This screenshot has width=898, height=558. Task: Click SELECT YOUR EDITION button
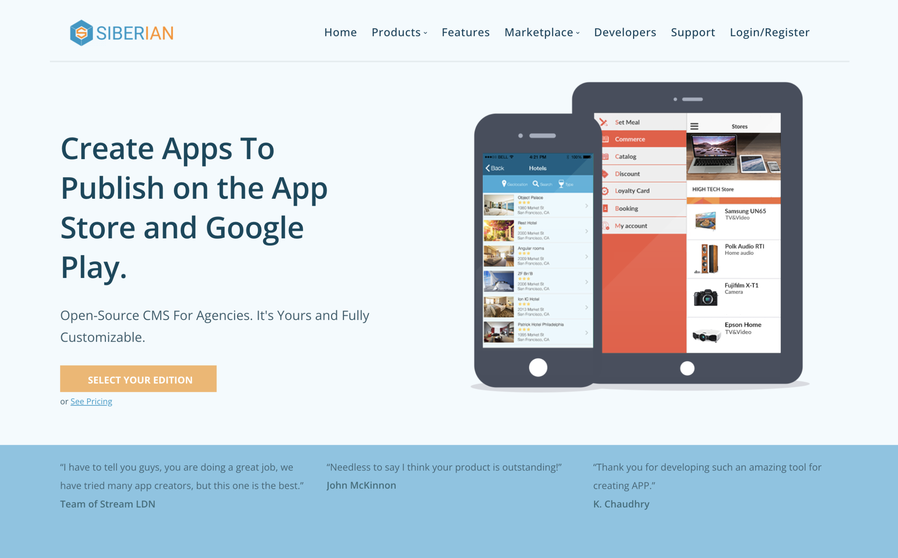pyautogui.click(x=140, y=379)
